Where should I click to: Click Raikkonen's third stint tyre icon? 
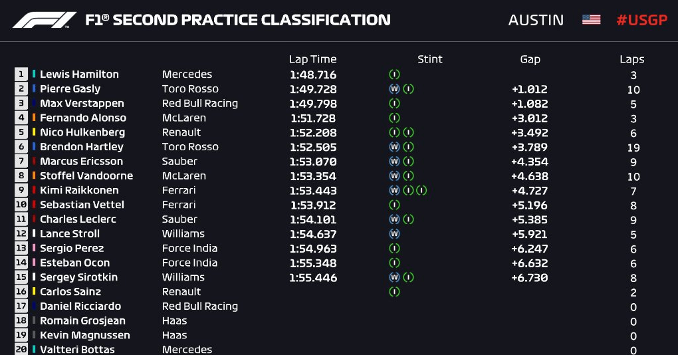pyautogui.click(x=421, y=190)
